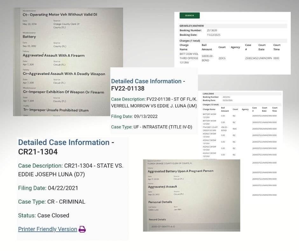Click the 'VERRELL MORROW VS EDDIE J. LUNA (UM)' line
The height and width of the screenshot is (251, 299).
pyautogui.click(x=154, y=106)
